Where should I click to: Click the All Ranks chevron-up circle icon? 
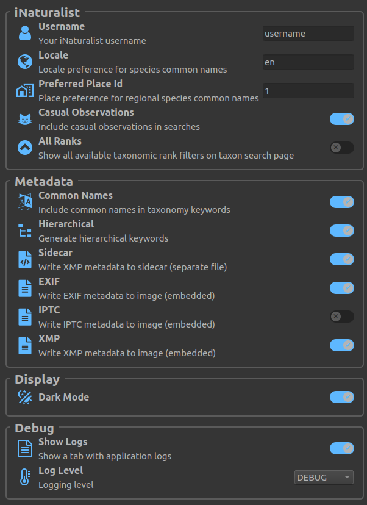[x=25, y=148]
